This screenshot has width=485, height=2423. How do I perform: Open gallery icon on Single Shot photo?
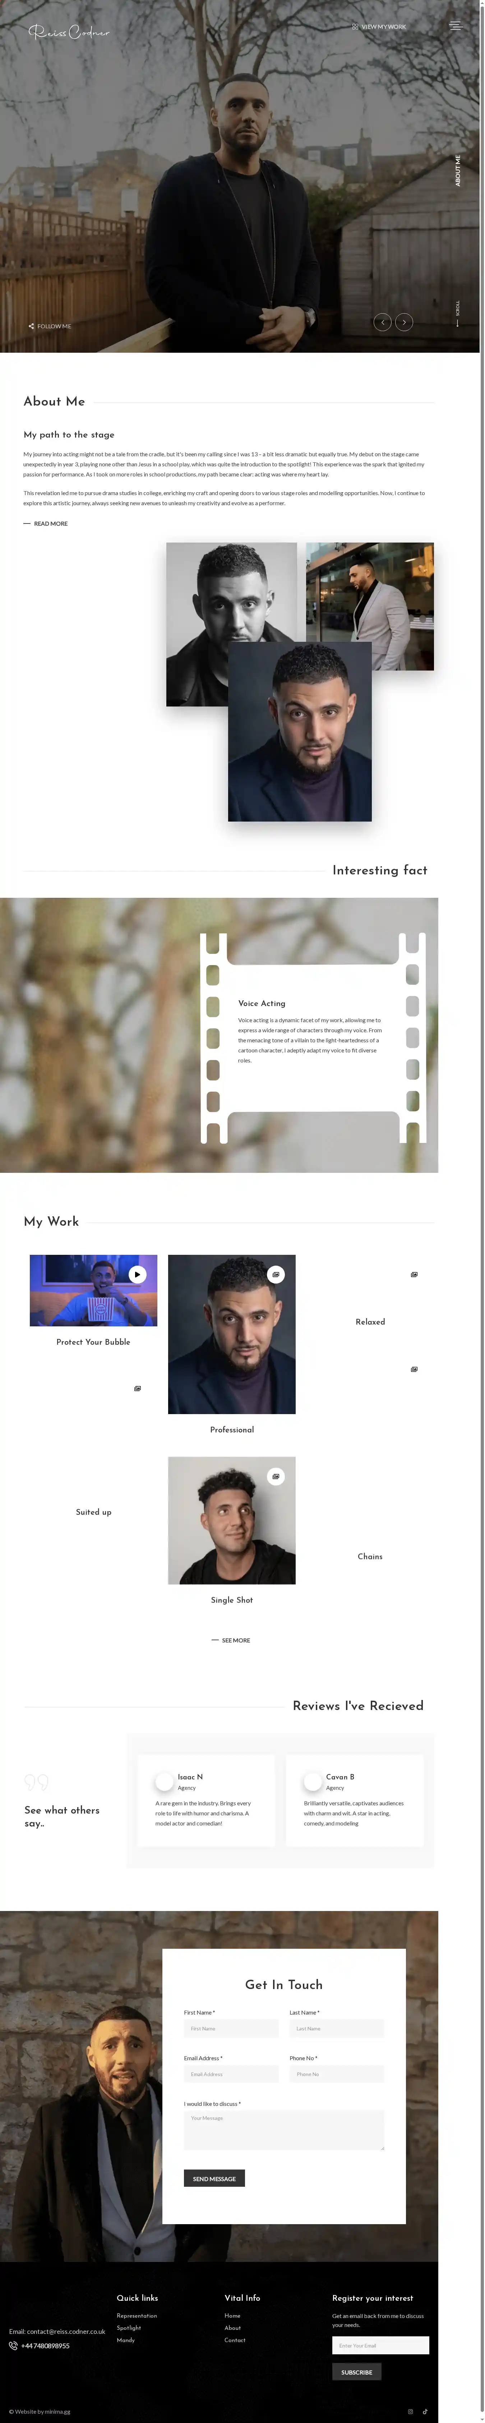tap(276, 1477)
